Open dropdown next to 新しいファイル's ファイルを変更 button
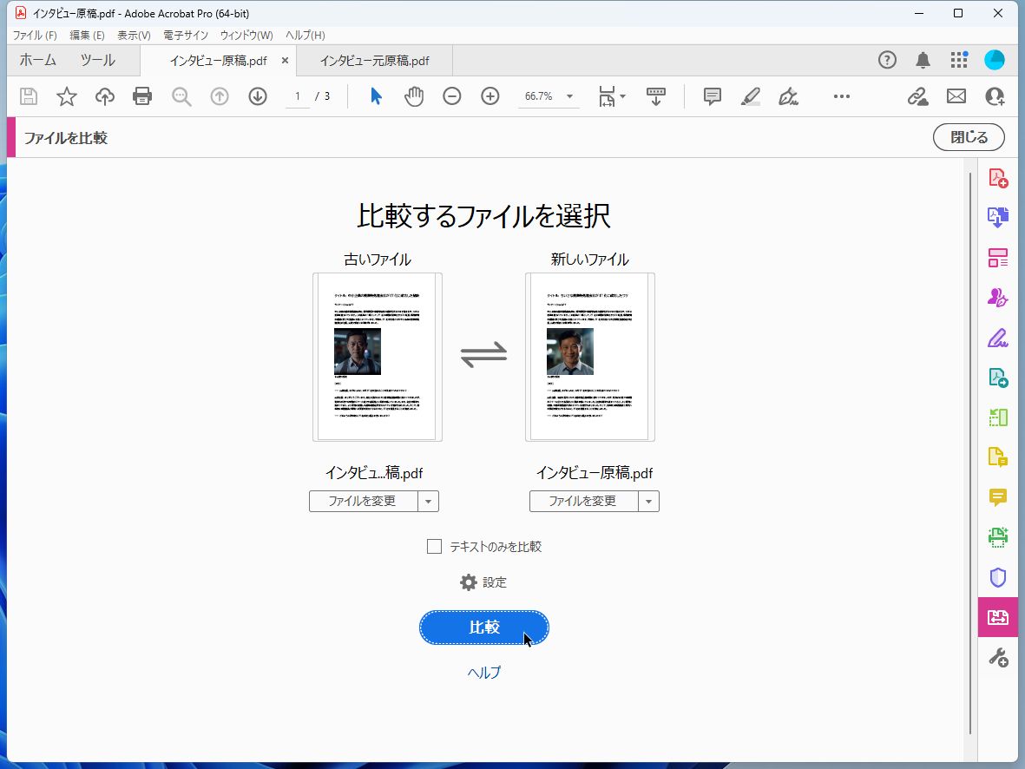 [648, 501]
